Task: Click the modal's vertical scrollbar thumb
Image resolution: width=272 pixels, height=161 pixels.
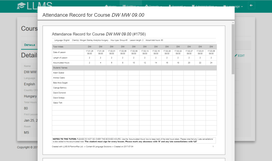Action: coord(233,49)
